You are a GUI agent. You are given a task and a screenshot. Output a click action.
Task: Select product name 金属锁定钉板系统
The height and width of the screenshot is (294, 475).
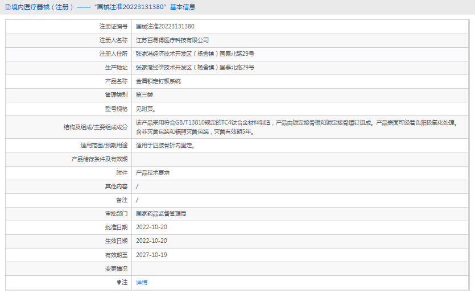(x=158, y=81)
